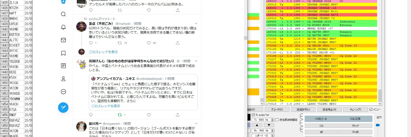411x137 pixels.
Task: Open quoted tweet by アンブレイカブル・ユキエ
Action: coord(143,92)
